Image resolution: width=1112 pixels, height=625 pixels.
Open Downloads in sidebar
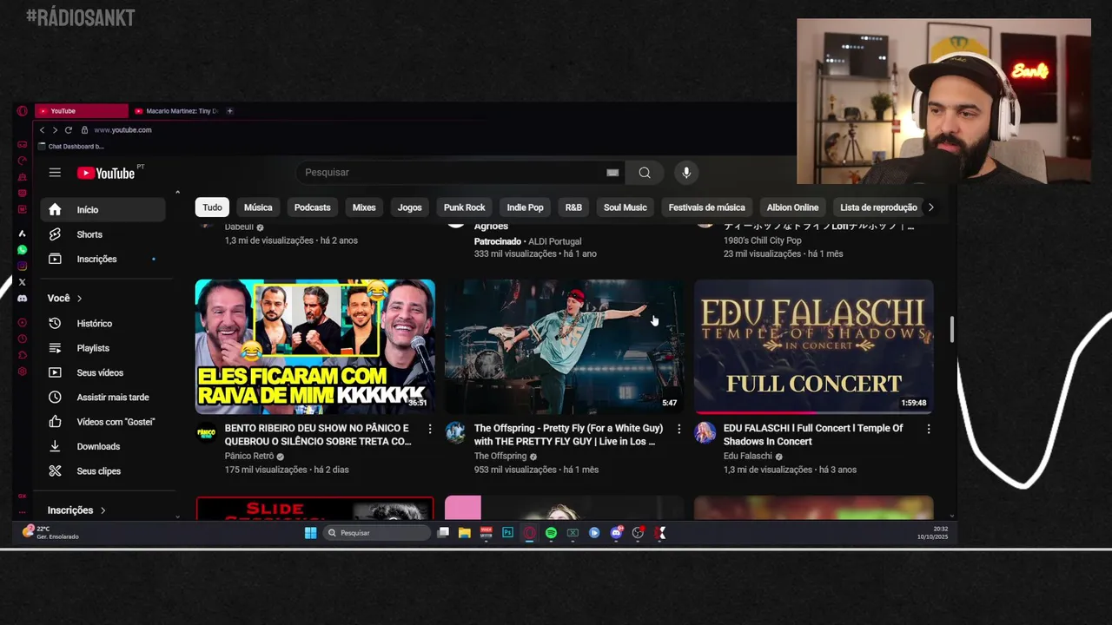click(103, 446)
